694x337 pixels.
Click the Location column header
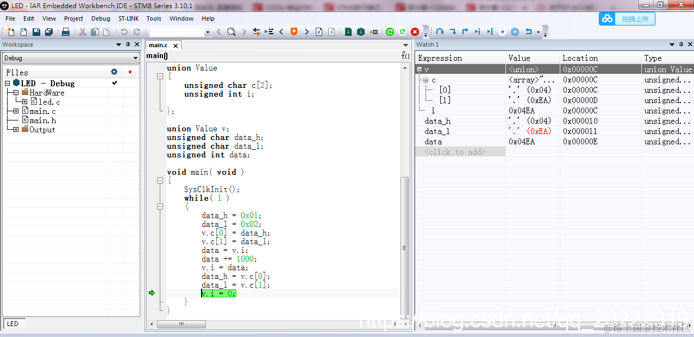click(x=600, y=58)
